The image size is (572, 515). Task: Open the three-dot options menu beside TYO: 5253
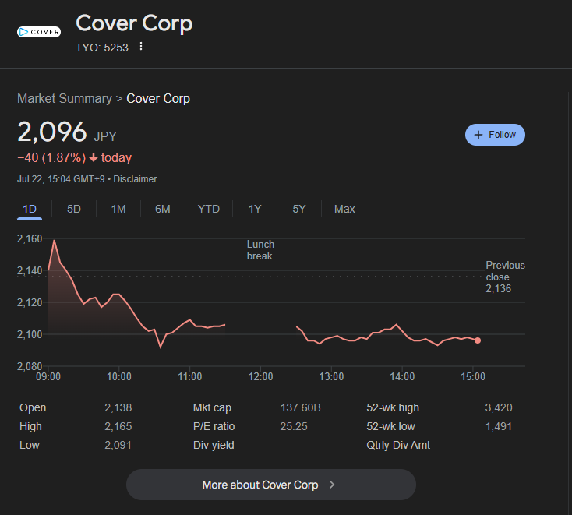[x=141, y=46]
